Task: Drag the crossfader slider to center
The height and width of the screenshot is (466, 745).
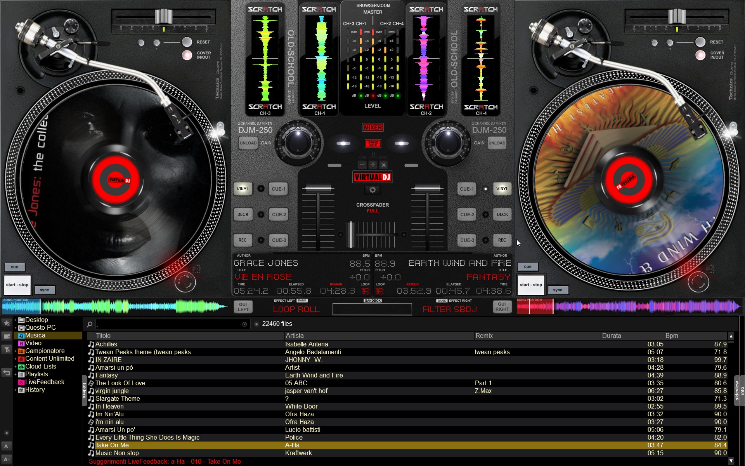Action: [x=372, y=233]
